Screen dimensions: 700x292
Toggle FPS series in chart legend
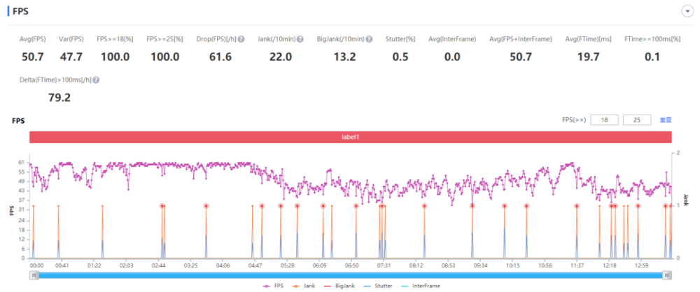click(274, 286)
